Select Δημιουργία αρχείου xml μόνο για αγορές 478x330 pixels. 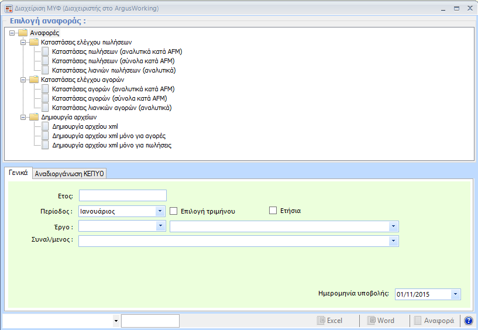point(108,136)
